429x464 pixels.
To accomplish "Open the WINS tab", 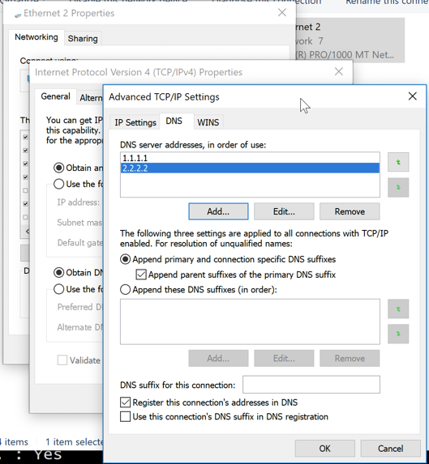I will coord(208,122).
